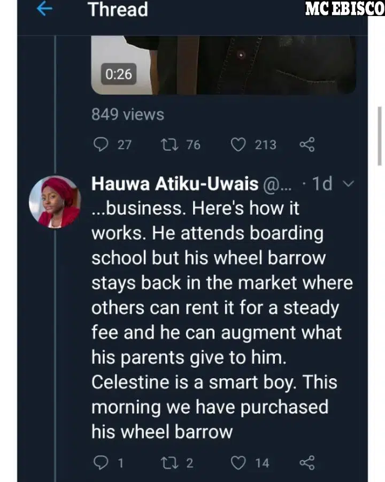
Task: Open the dropdown chevron beside 1d
Action: point(349,184)
